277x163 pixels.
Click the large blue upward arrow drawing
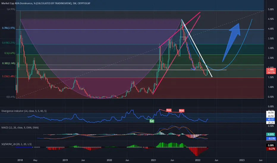(232, 42)
